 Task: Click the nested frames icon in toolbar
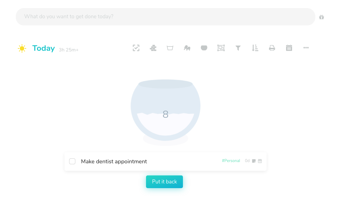coord(221,48)
